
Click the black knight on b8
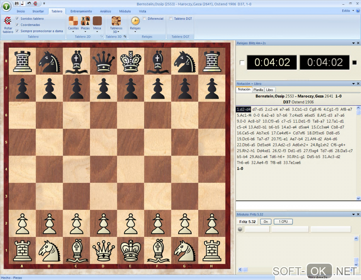(49, 62)
